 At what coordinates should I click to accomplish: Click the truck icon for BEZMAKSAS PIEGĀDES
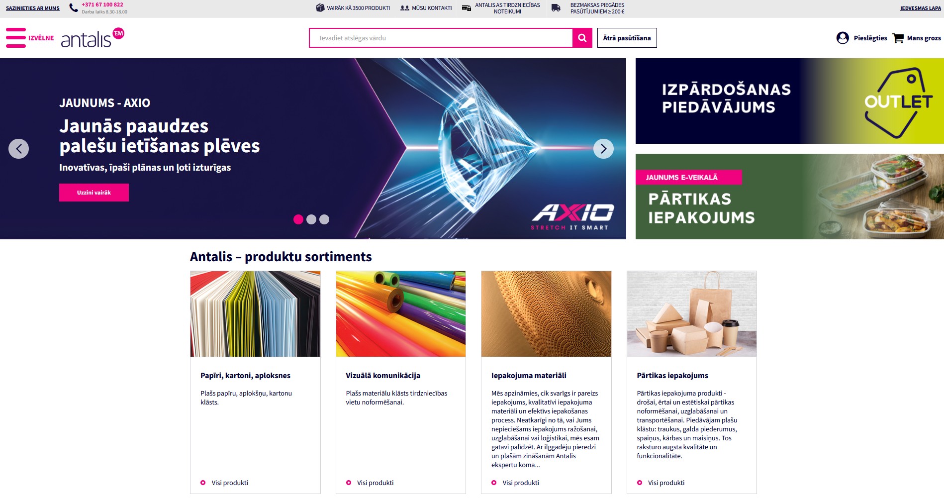[556, 7]
